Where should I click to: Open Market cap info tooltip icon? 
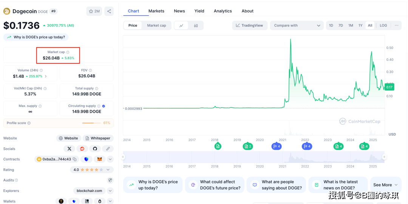(x=68, y=52)
